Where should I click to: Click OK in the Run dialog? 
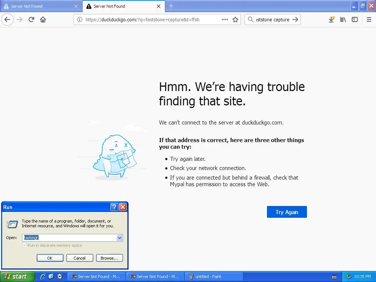click(x=50, y=258)
